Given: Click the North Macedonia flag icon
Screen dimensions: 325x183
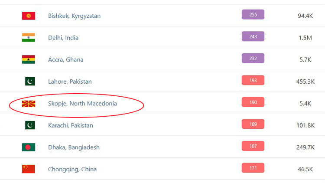Looking at the screenshot, I should tap(29, 104).
